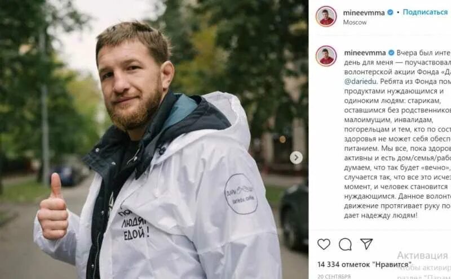Image resolution: width=451 pixels, height=279 pixels.
Task: Open avatar next to post caption
Action: click(326, 56)
